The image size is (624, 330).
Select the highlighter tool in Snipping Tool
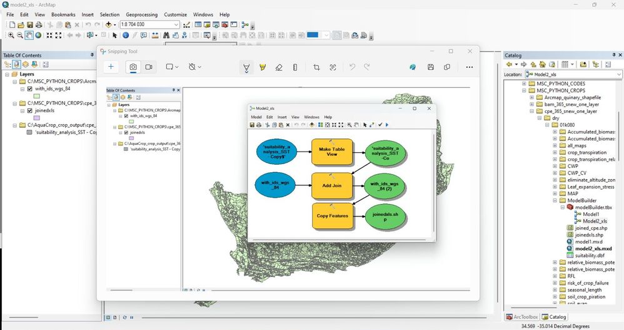(x=263, y=67)
